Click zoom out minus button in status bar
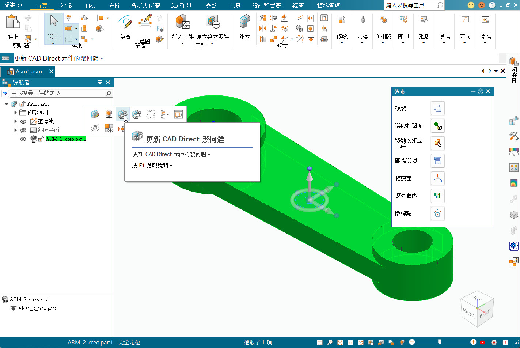 412,342
